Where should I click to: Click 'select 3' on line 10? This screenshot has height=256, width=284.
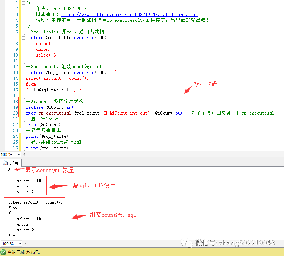[x=46, y=55]
